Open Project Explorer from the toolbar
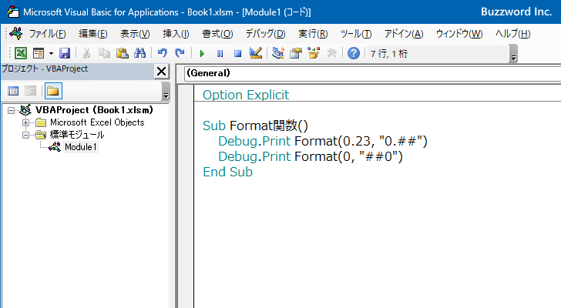The width and height of the screenshot is (561, 308). [x=278, y=54]
